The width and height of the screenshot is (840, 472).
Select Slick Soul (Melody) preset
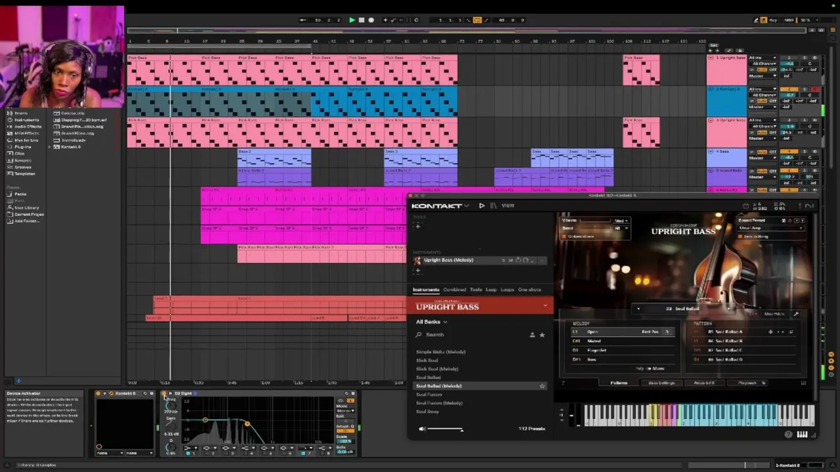(437, 369)
